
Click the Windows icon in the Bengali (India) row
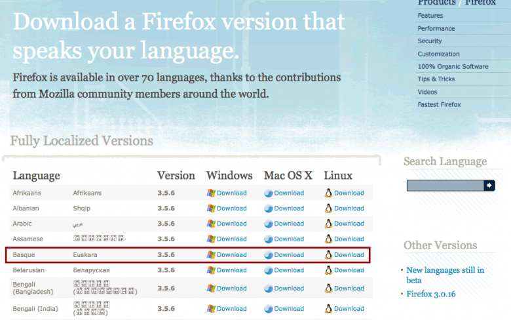(x=211, y=309)
